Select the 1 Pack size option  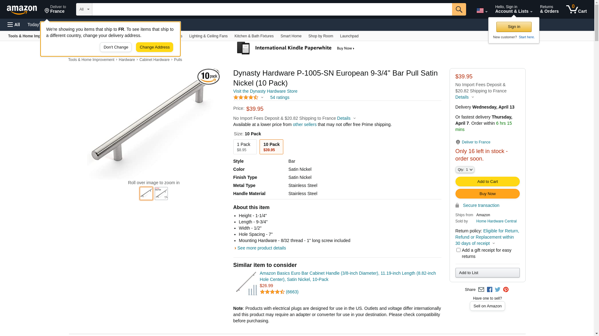point(245,147)
